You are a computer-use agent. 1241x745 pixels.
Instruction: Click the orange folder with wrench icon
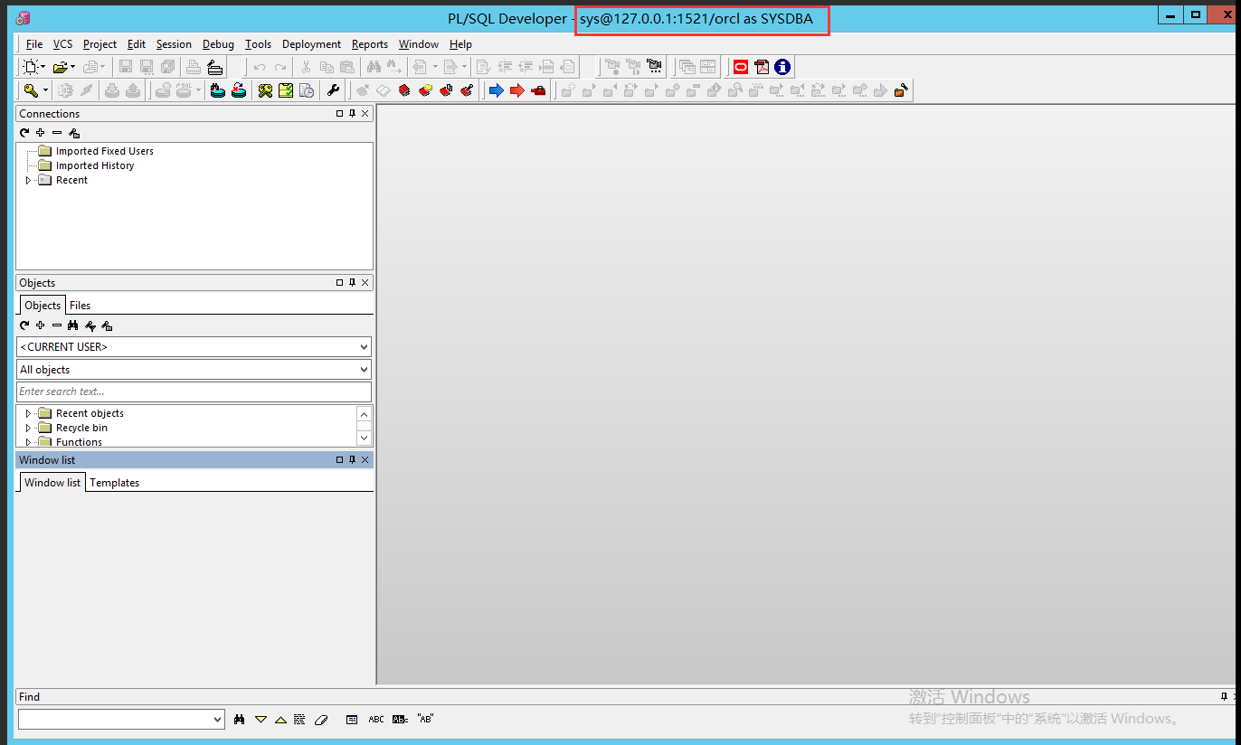click(901, 90)
